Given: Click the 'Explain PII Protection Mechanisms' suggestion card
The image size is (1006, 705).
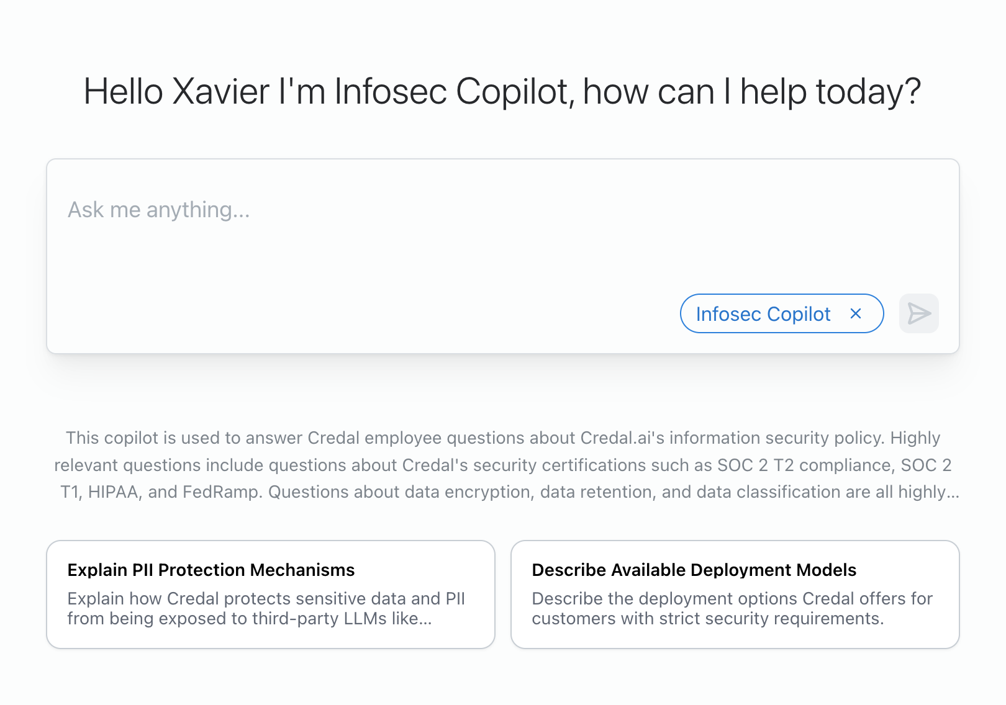Looking at the screenshot, I should click(x=271, y=594).
